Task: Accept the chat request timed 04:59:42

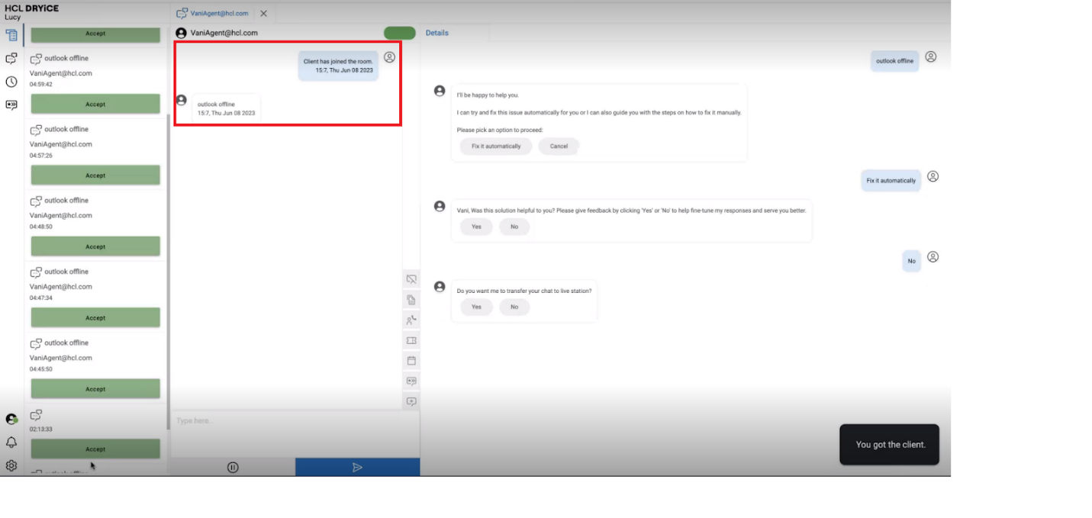Action: tap(95, 104)
